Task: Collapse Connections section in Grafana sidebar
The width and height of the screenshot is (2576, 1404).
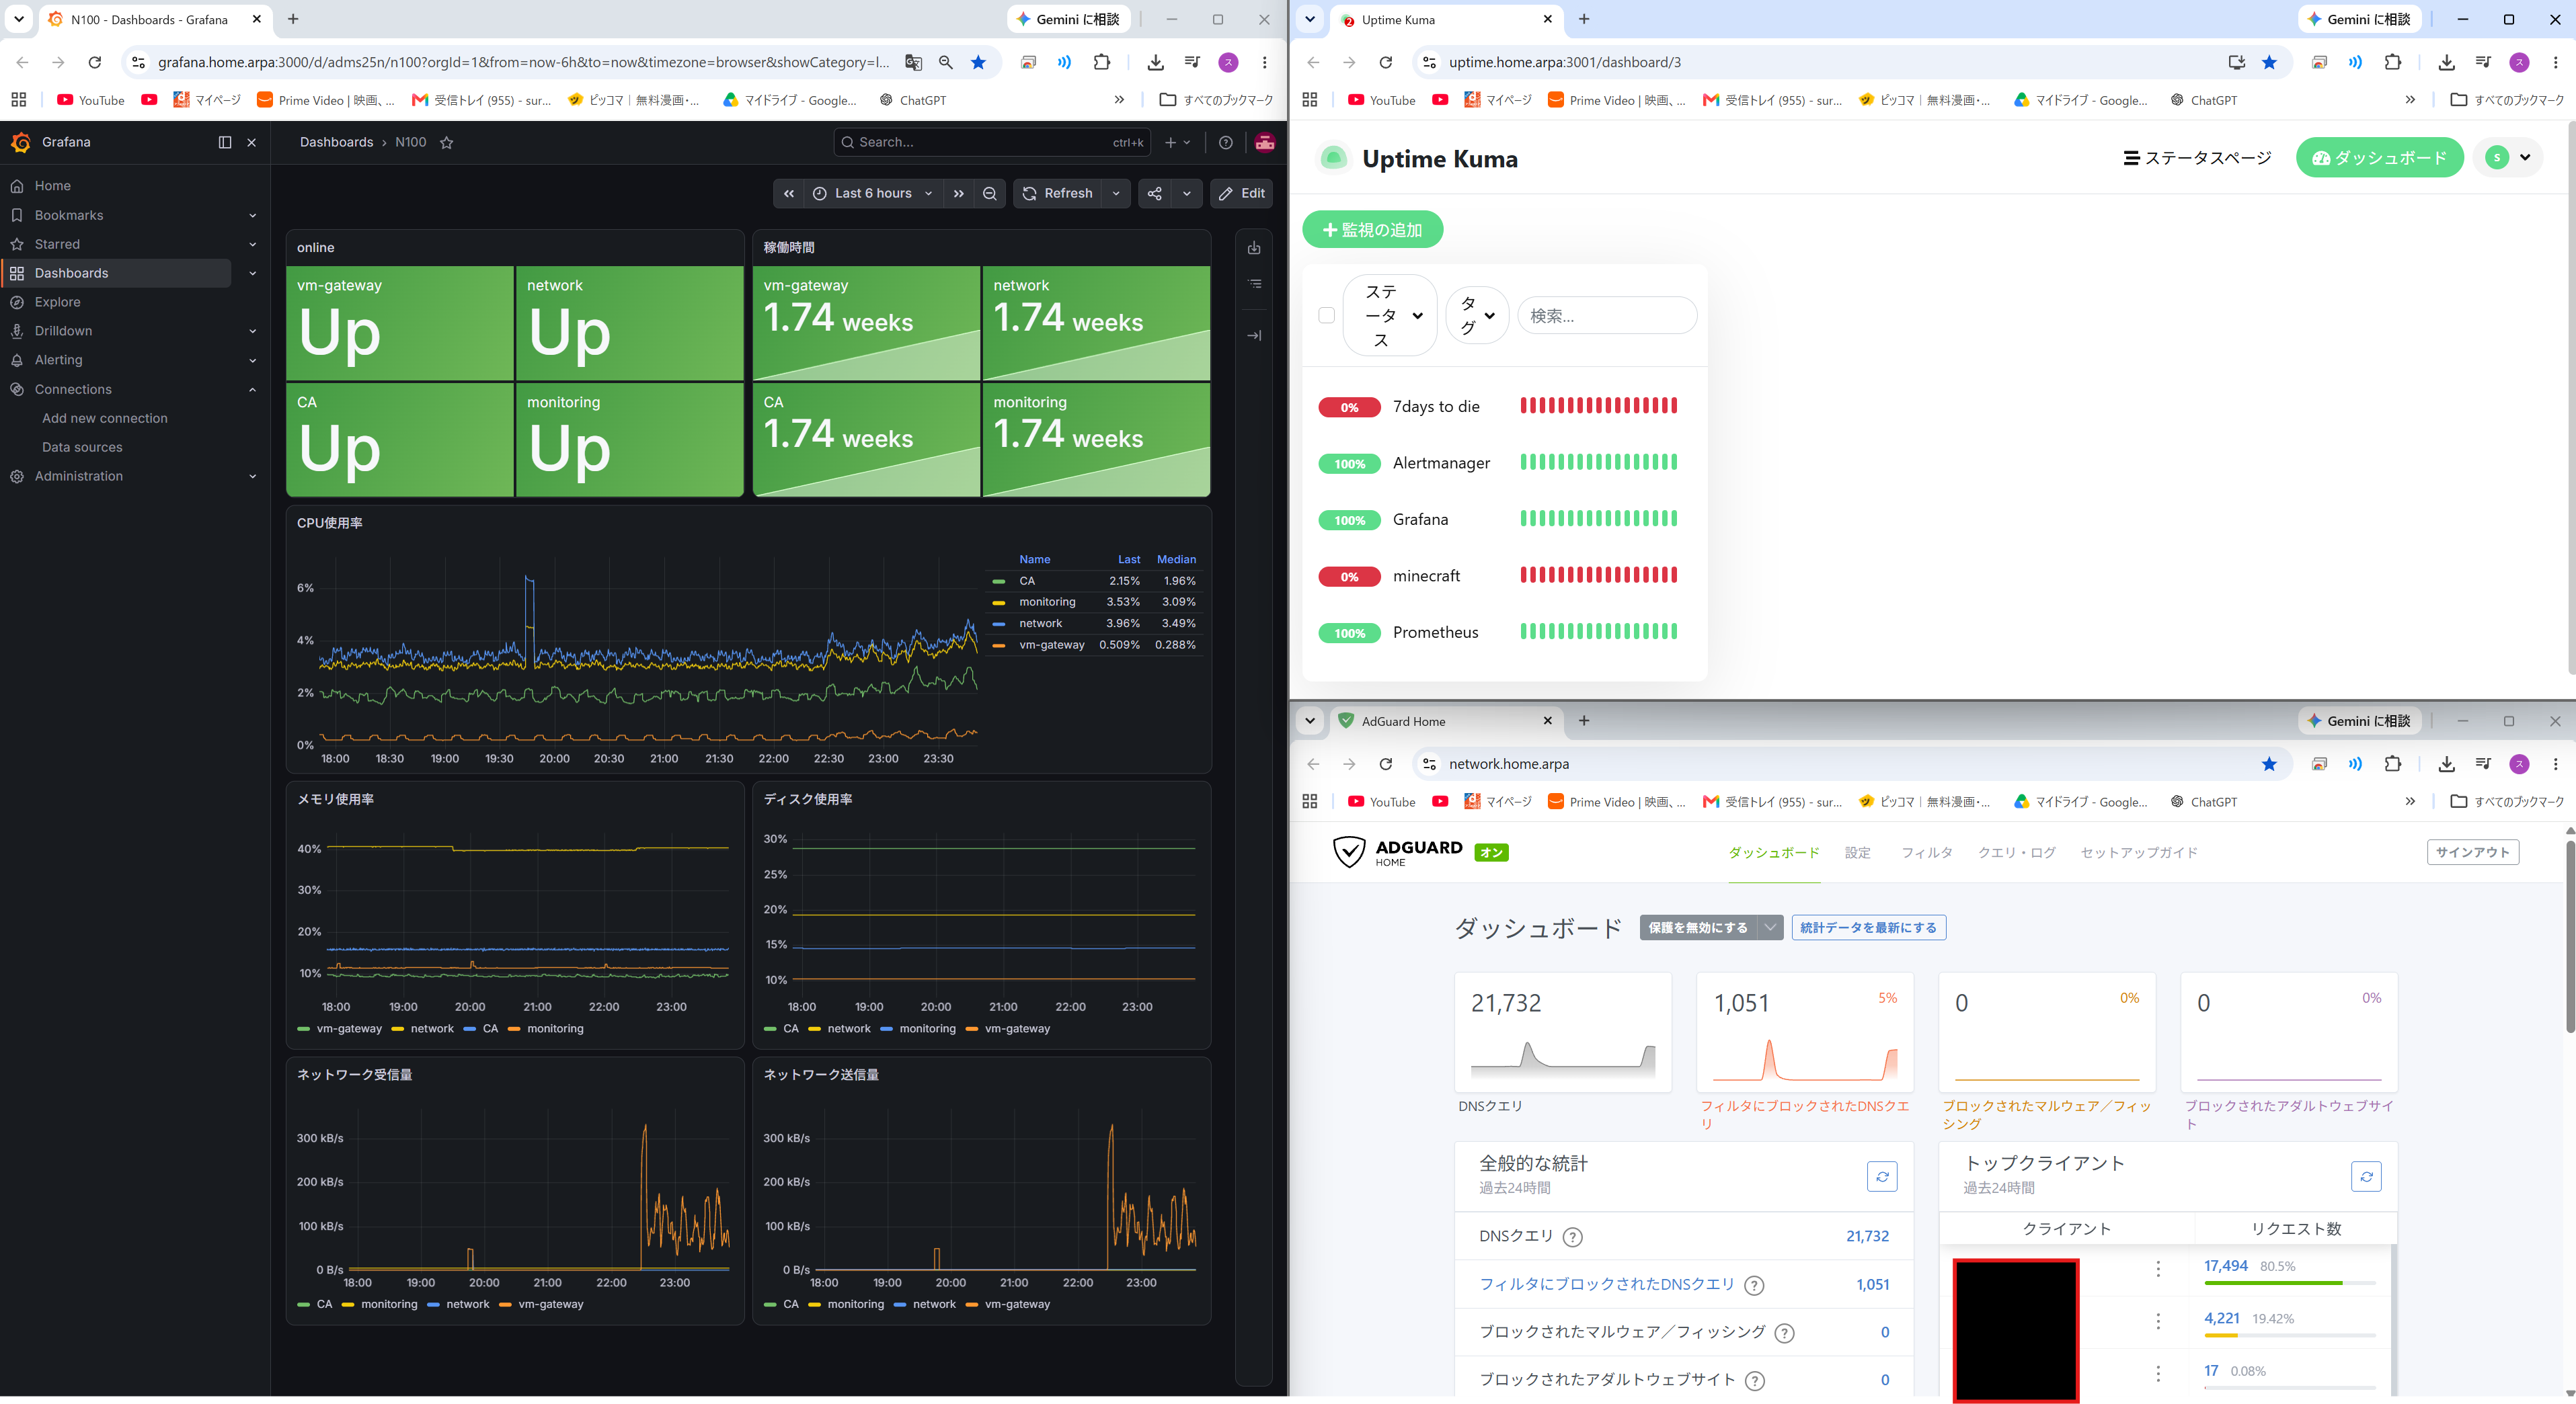Action: click(x=253, y=390)
